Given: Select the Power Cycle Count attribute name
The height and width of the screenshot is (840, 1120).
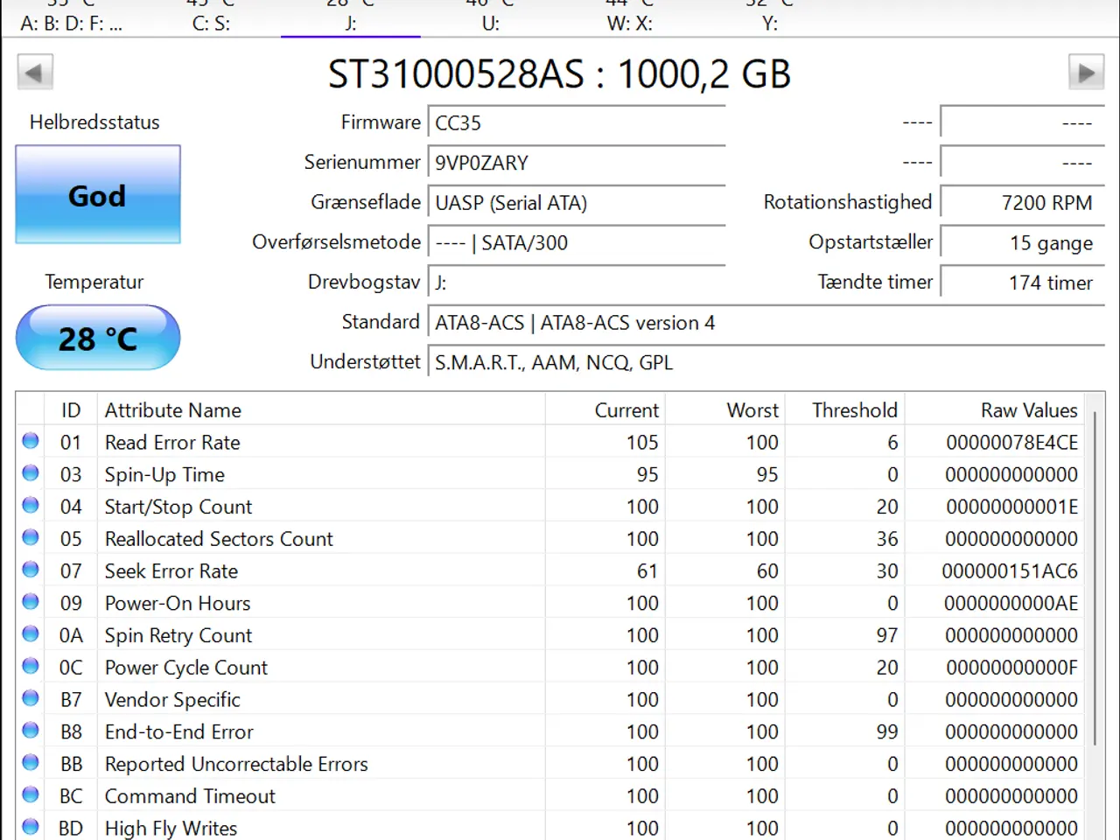Looking at the screenshot, I should (186, 668).
